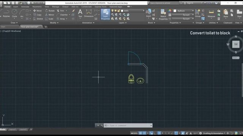Switch to the Start file tab
The height and width of the screenshot is (136, 243).
click(3, 27)
